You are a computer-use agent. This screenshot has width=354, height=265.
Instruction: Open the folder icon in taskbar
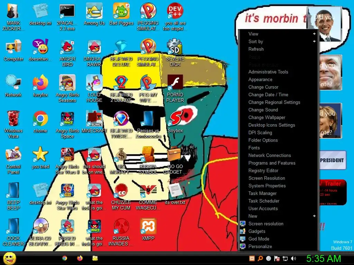coord(95,258)
